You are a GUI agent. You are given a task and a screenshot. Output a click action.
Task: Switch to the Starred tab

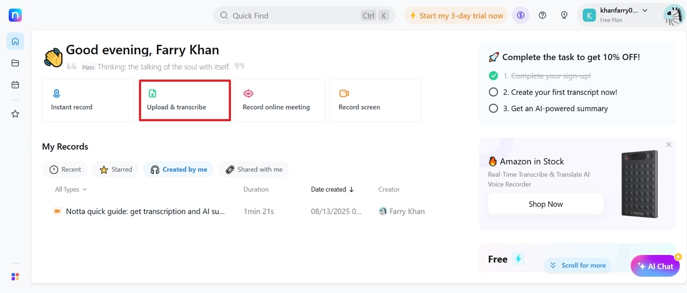115,169
